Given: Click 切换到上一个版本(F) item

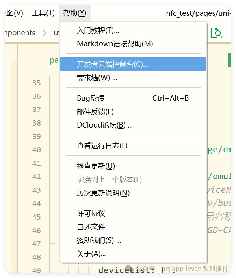Looking at the screenshot, I should pyautogui.click(x=133, y=180).
